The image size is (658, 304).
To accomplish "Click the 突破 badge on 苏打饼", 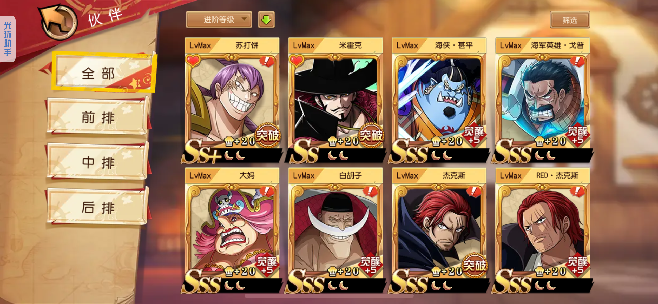I will click(268, 135).
